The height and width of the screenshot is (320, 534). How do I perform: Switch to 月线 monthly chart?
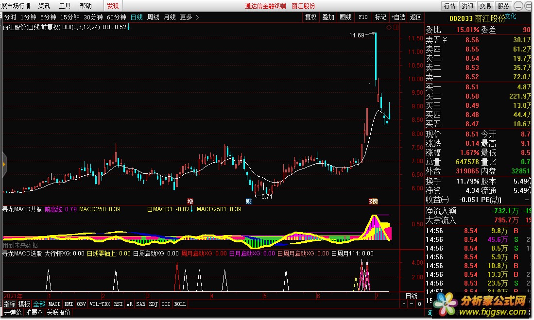(170, 17)
